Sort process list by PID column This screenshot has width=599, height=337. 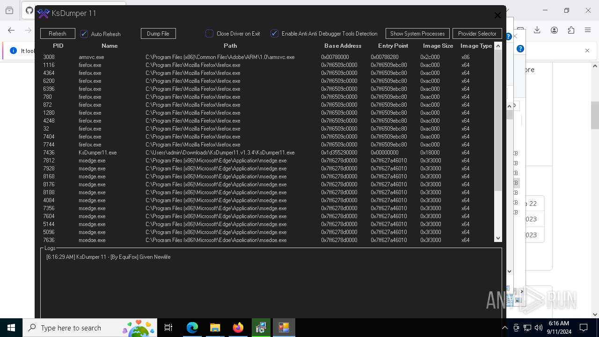coord(58,46)
